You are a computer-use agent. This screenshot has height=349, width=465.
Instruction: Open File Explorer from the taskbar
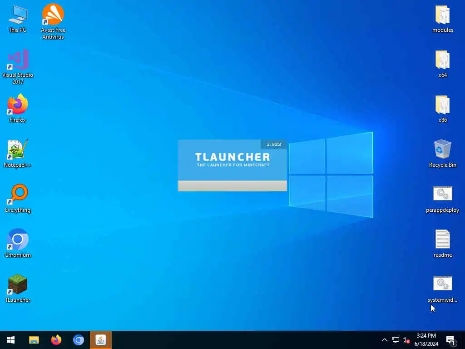(x=34, y=340)
